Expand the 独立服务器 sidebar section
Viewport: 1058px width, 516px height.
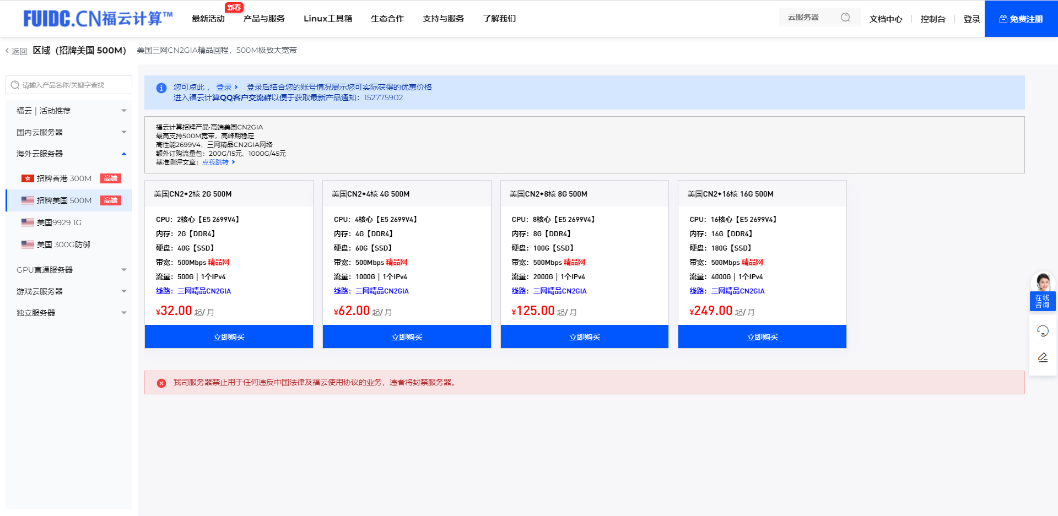click(69, 313)
